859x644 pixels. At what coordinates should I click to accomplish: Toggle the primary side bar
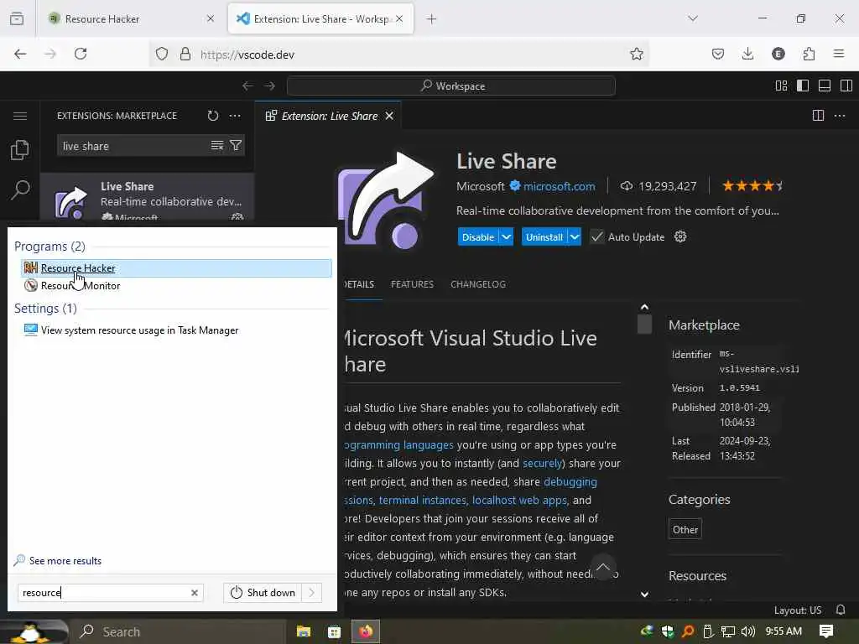[803, 86]
